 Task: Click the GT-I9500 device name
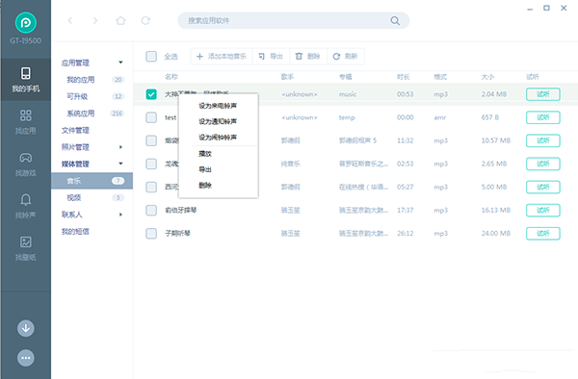(26, 40)
